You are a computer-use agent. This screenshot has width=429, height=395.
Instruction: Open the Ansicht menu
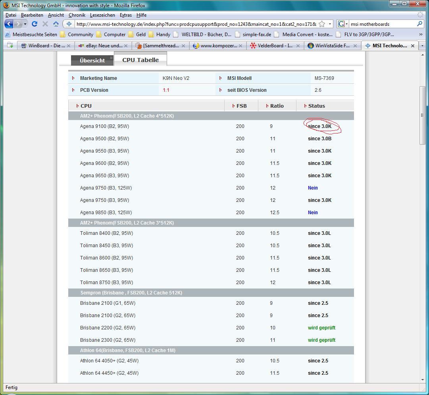coord(56,15)
